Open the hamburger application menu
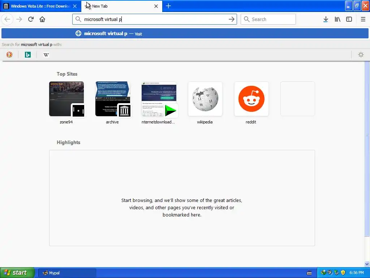370x278 pixels. coord(363,19)
